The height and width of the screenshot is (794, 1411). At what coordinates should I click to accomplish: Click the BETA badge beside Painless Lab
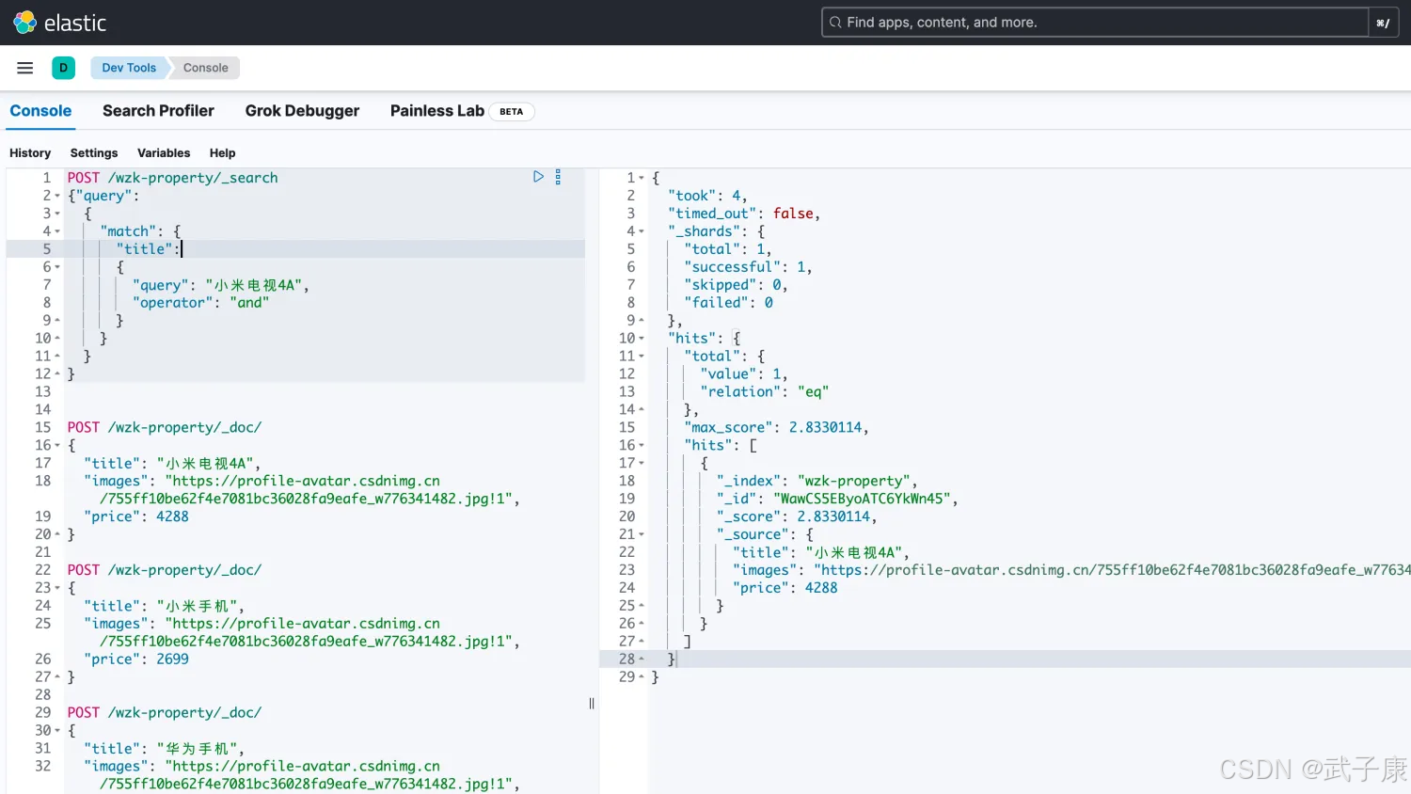tap(511, 112)
